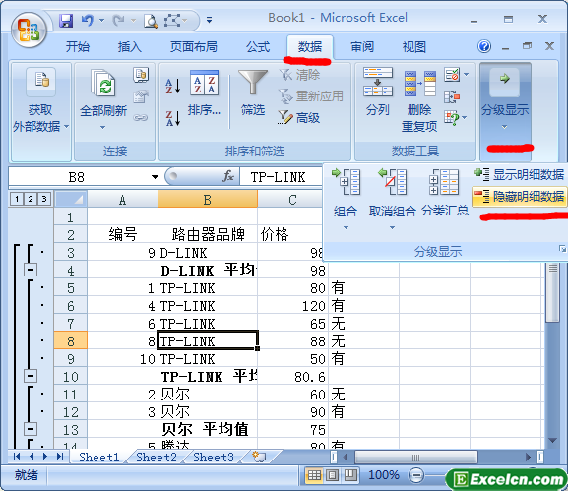Screen dimensions: 568x491
Task: Open the Insert (插入) tab
Action: [129, 46]
